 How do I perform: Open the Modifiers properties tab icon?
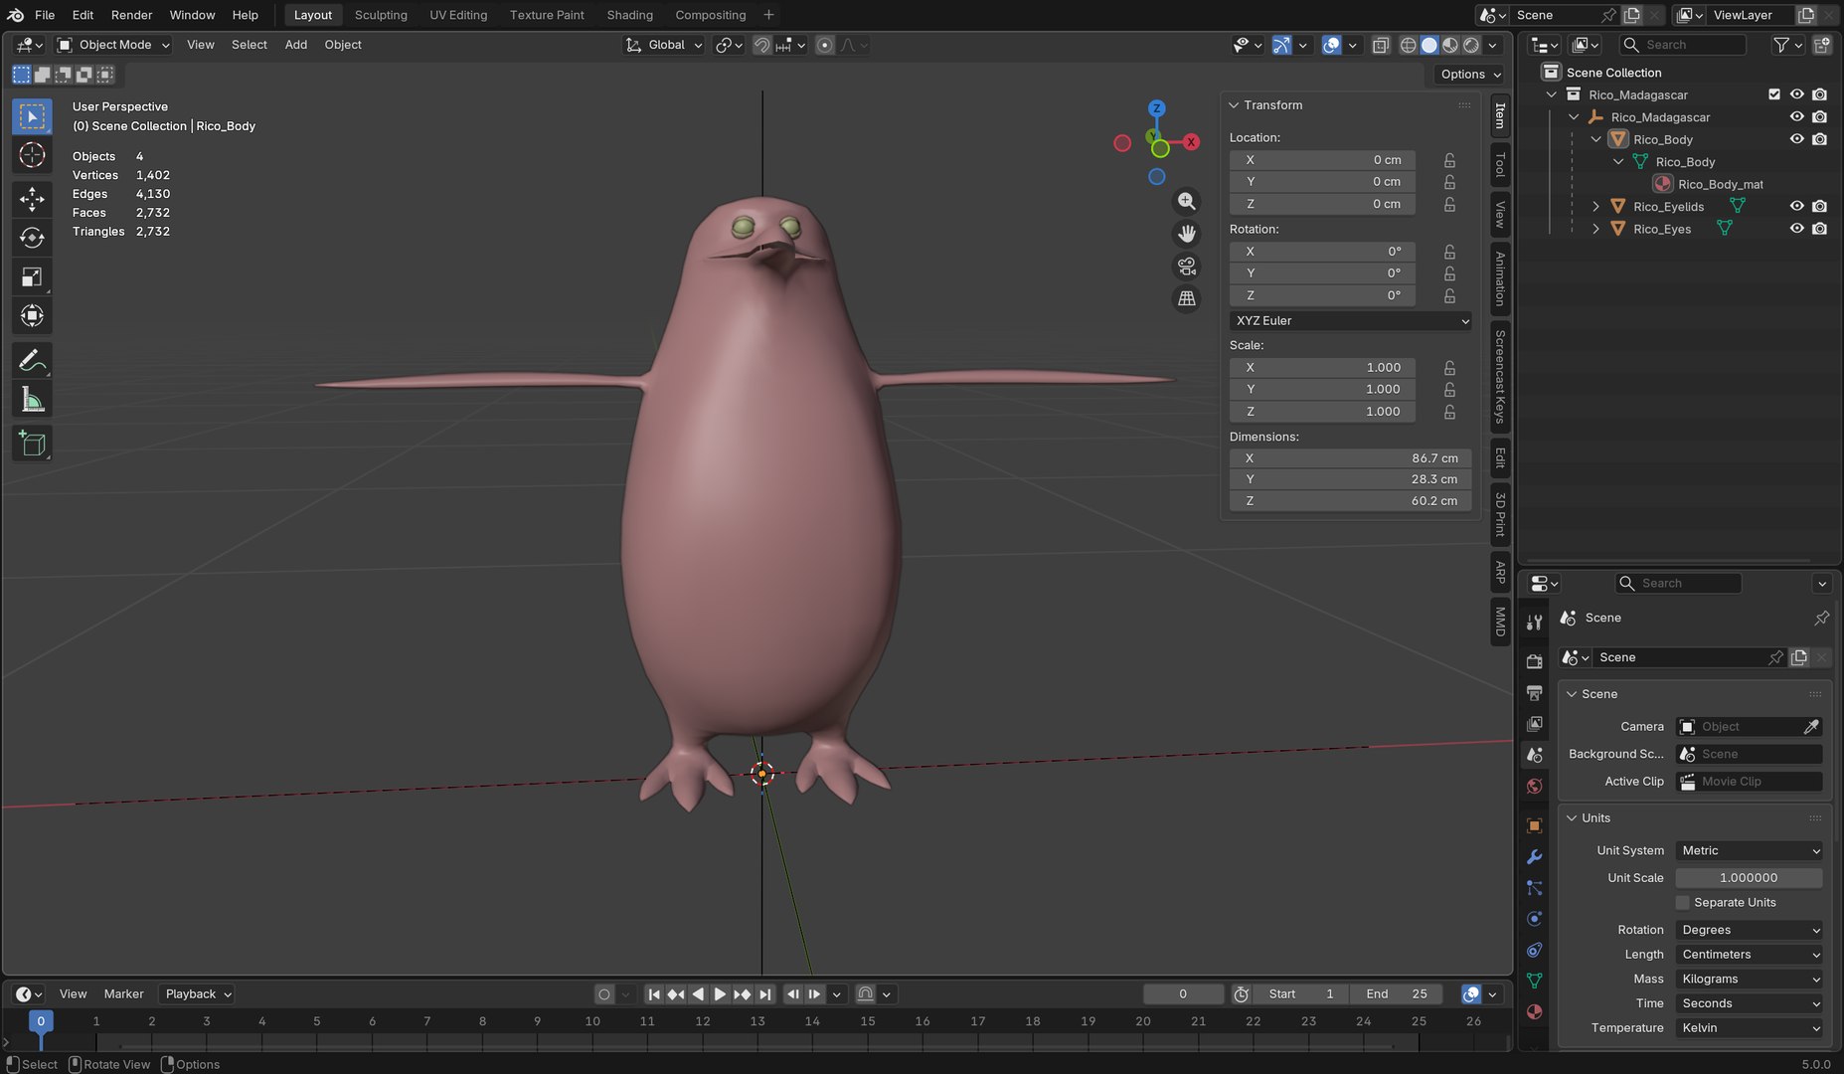click(x=1534, y=857)
